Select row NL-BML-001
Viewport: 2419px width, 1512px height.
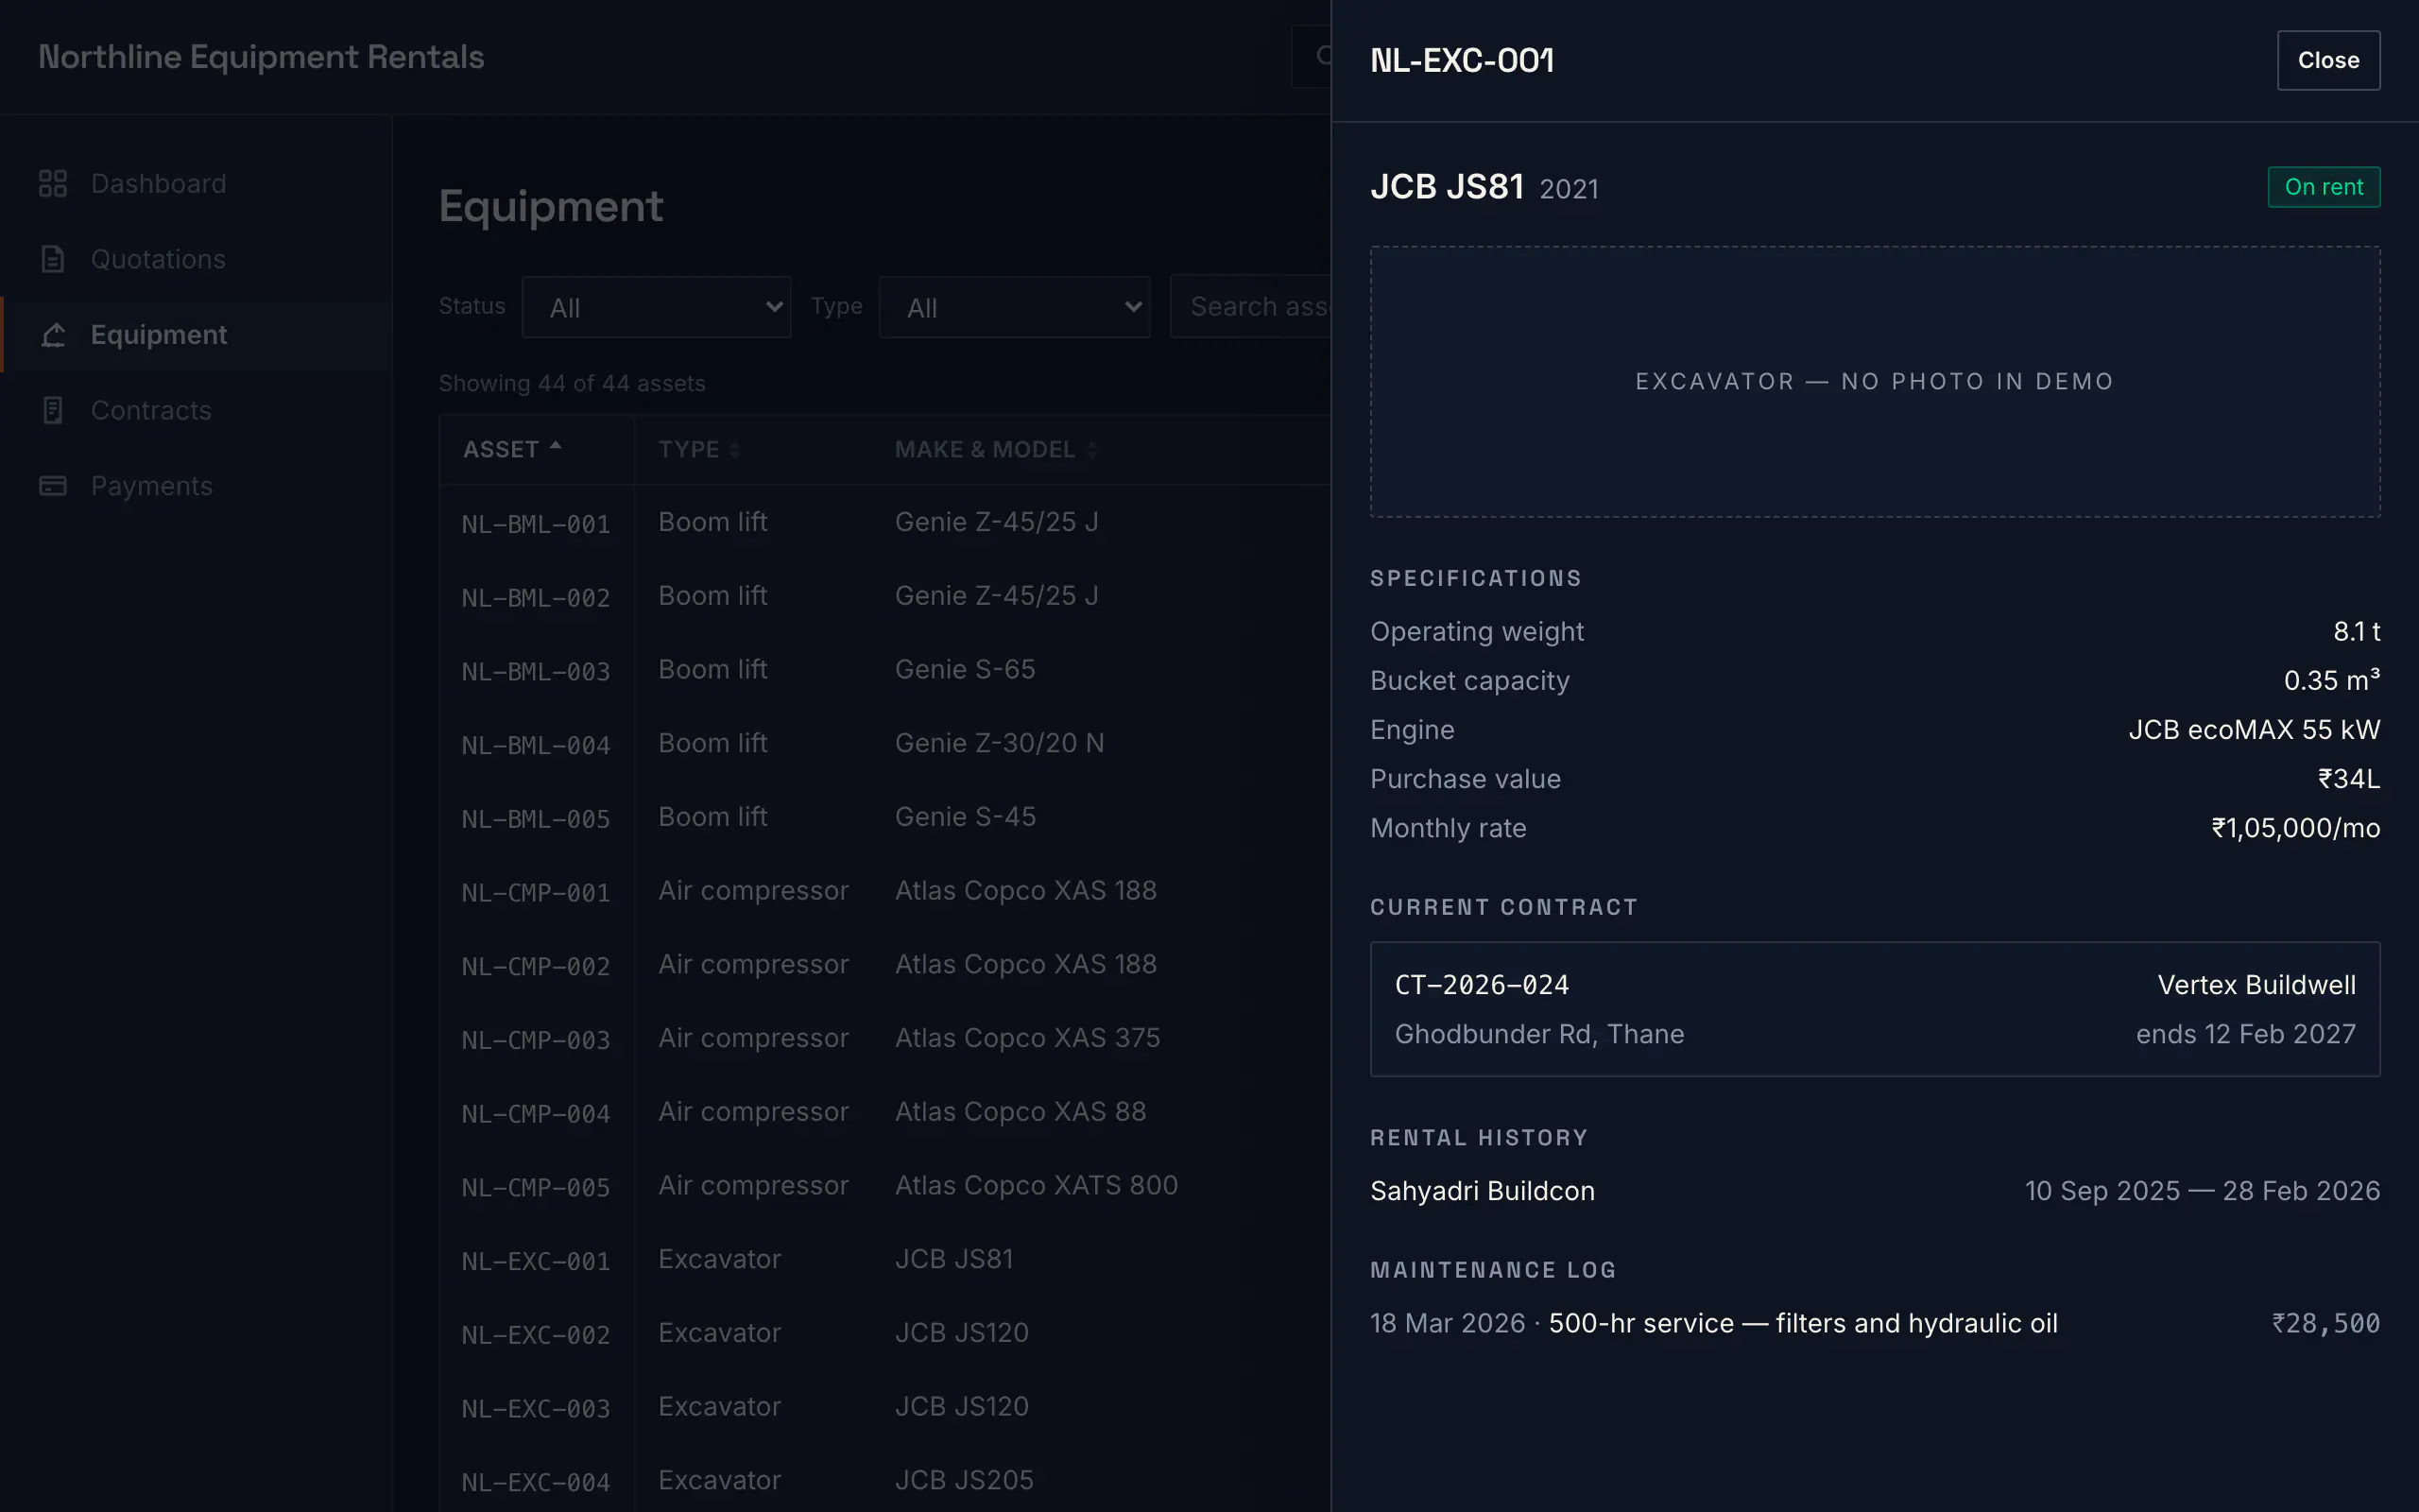(x=884, y=522)
